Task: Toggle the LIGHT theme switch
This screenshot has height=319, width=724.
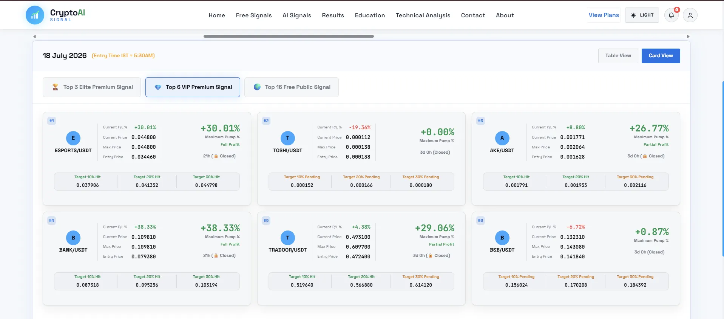Action: pyautogui.click(x=642, y=15)
